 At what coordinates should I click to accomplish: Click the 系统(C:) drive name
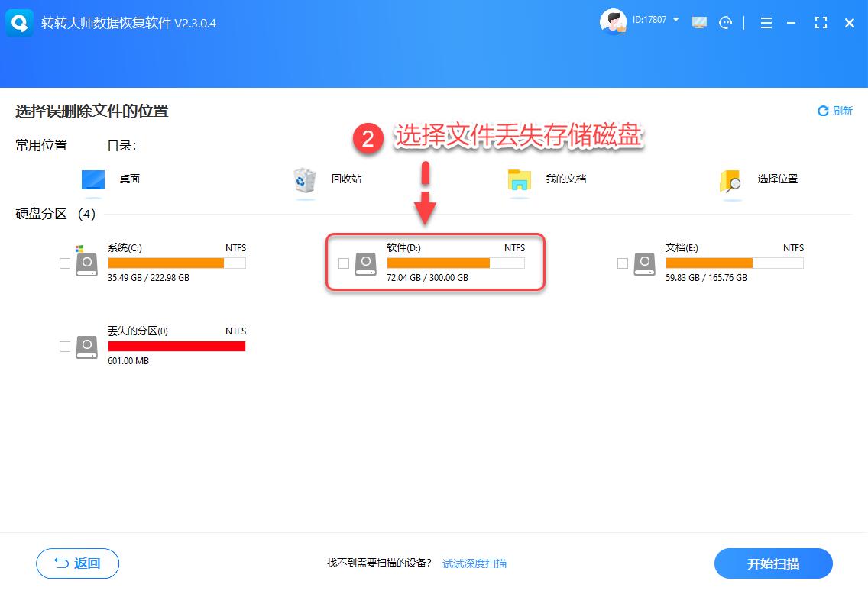pyautogui.click(x=125, y=248)
